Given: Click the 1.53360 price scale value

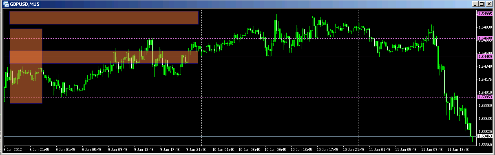Looking at the screenshot, I should pyautogui.click(x=485, y=145).
